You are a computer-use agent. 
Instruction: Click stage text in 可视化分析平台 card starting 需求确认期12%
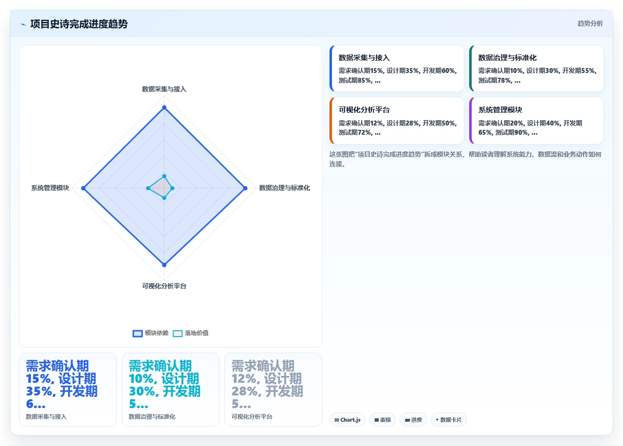(x=398, y=128)
